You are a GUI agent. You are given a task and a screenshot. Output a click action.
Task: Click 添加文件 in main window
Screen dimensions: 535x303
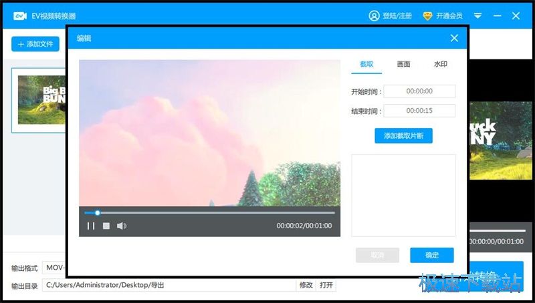[x=35, y=44]
